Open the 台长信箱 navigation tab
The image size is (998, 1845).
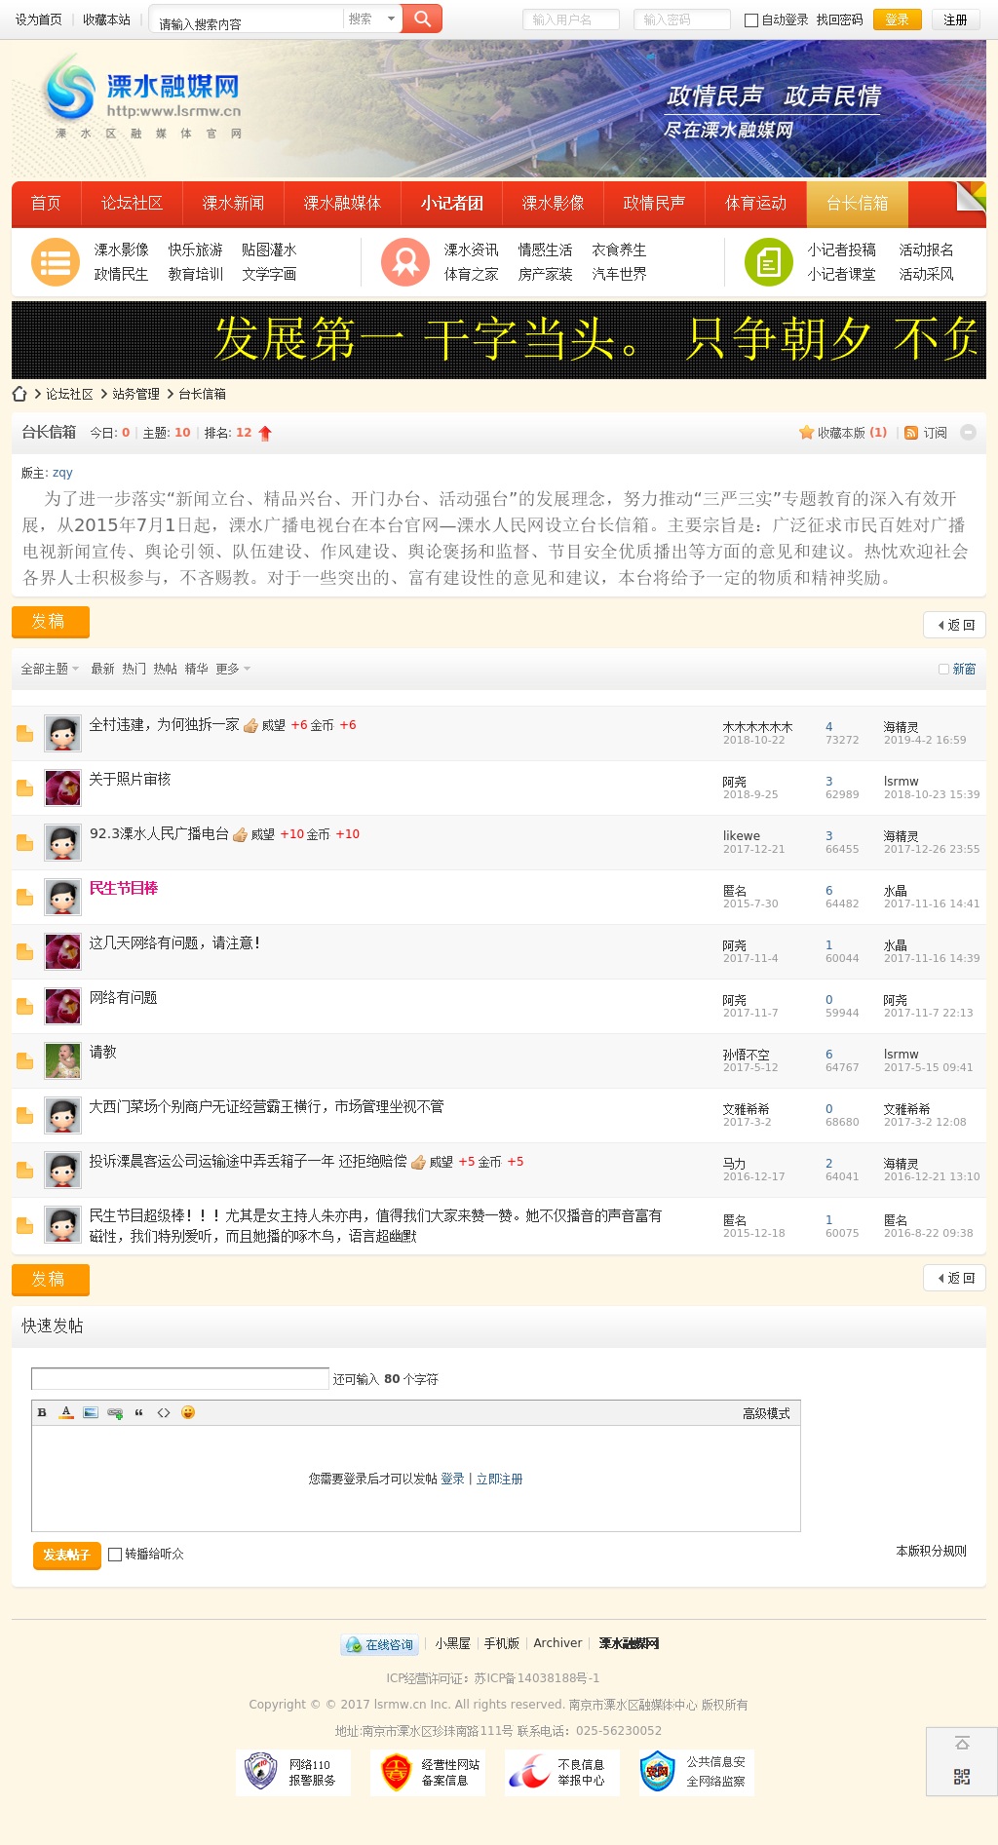coord(858,204)
